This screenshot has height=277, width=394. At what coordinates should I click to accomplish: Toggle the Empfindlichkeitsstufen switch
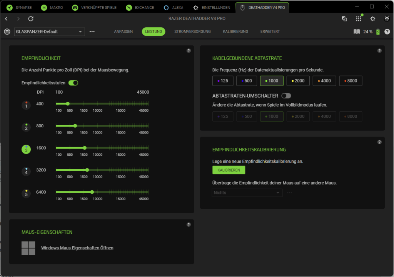tap(73, 83)
